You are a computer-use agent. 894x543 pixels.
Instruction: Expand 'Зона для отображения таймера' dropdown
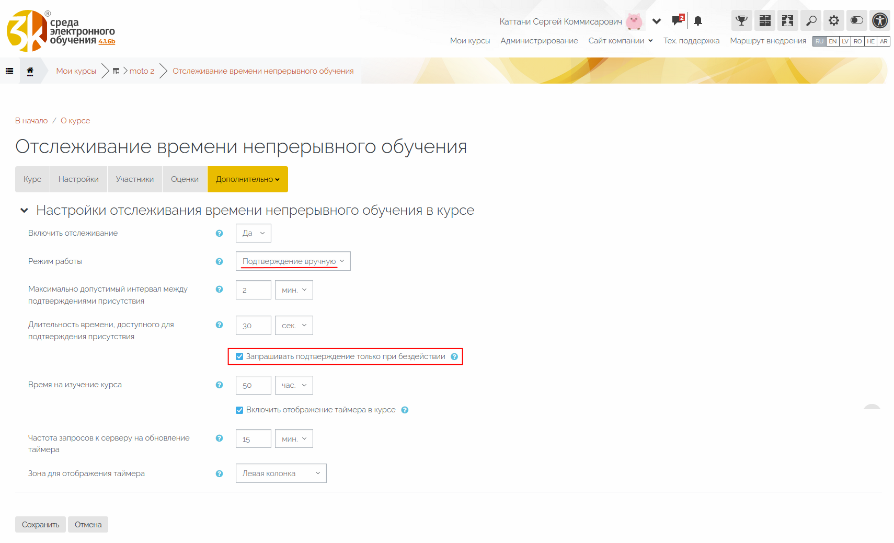tap(281, 473)
